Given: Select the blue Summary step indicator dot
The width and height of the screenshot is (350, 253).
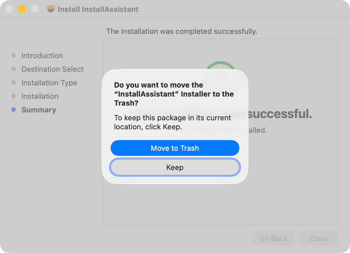Looking at the screenshot, I should click(x=13, y=110).
